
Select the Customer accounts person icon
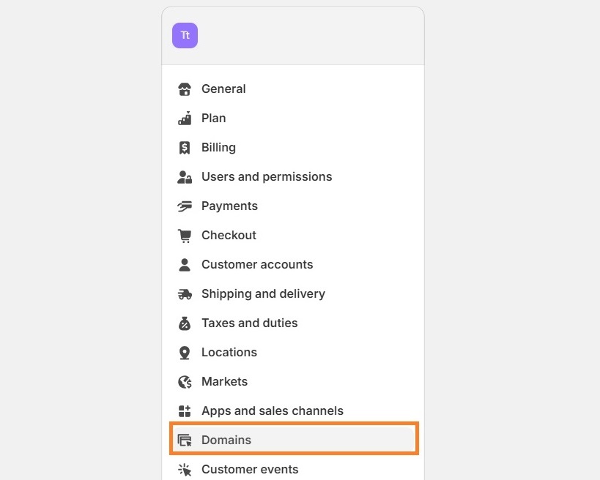[185, 264]
